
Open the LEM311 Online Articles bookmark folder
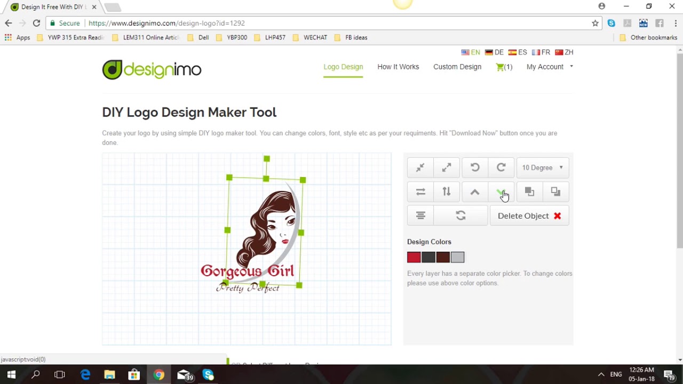146,37
